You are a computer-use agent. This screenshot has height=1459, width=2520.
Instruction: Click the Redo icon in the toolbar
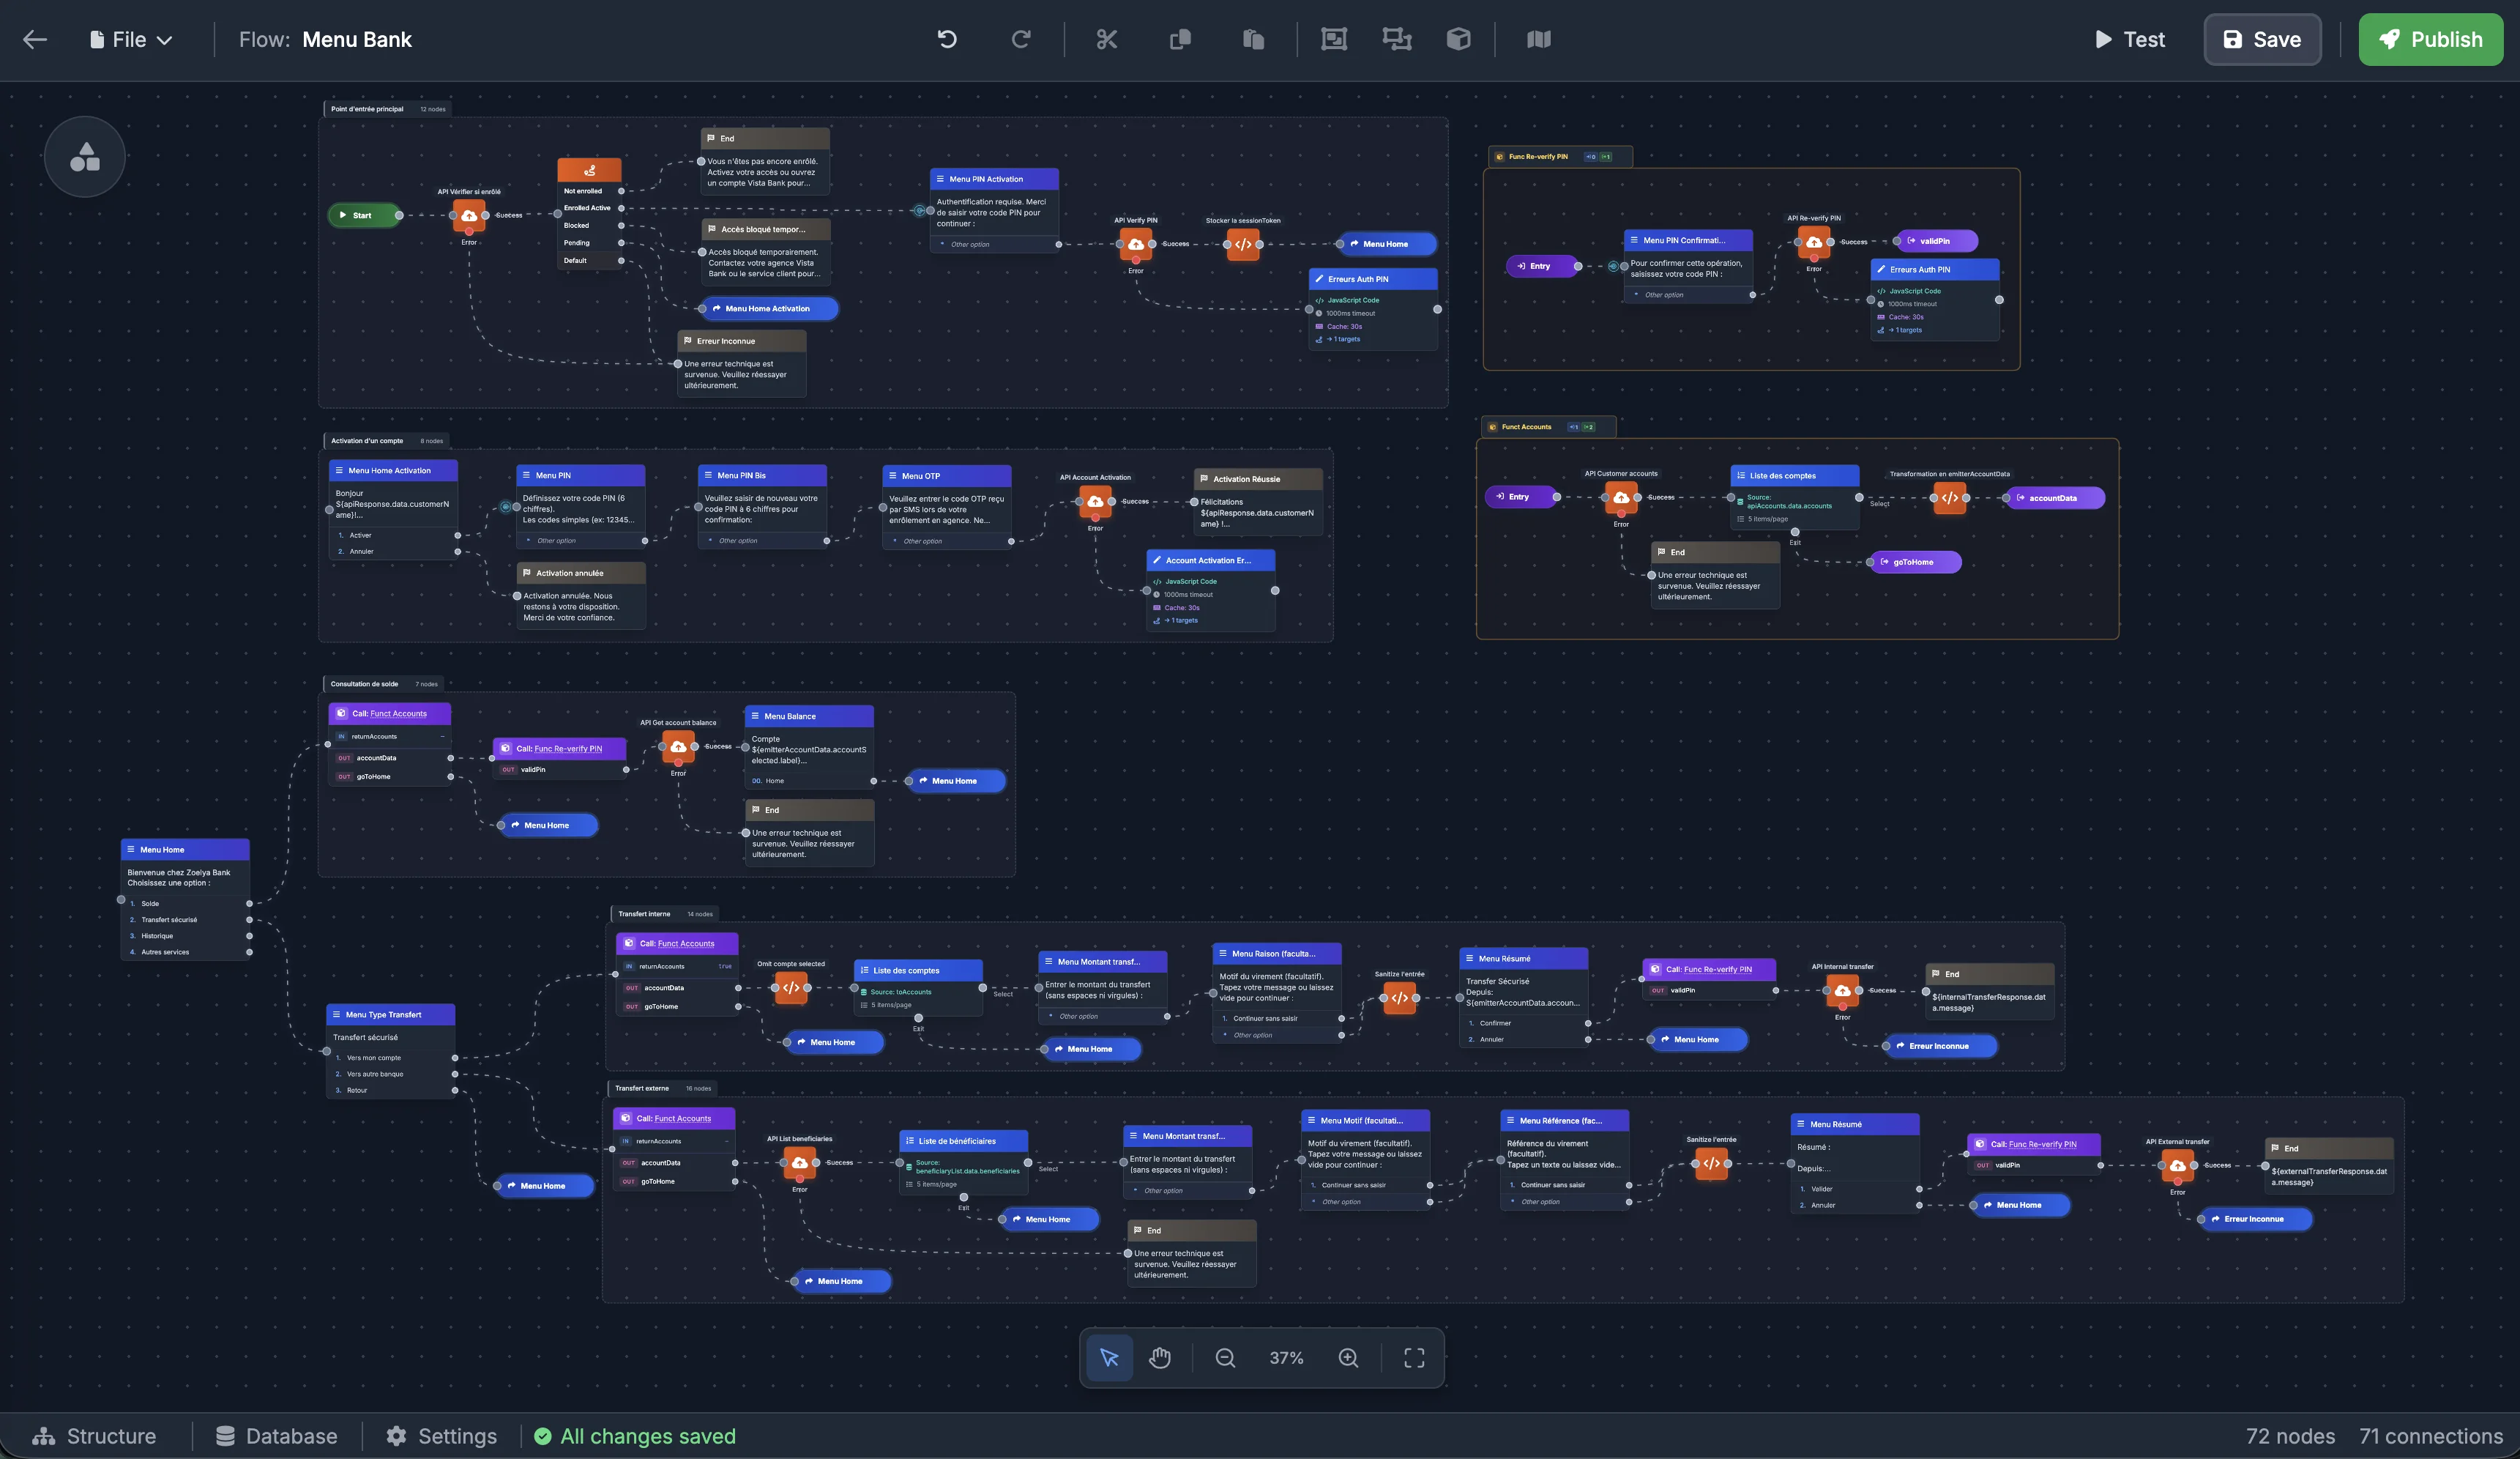1020,39
